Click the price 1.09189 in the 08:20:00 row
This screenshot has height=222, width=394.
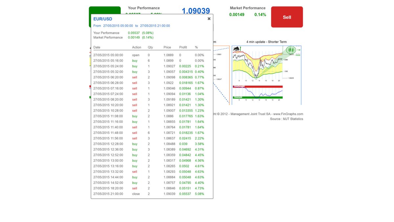click(x=170, y=100)
